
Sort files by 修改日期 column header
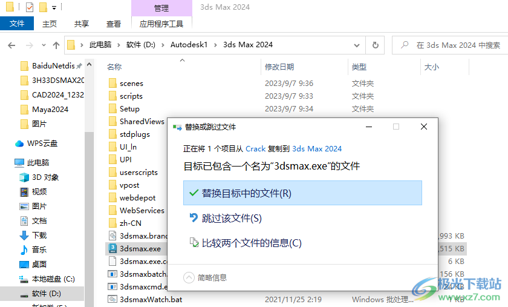[x=279, y=67]
